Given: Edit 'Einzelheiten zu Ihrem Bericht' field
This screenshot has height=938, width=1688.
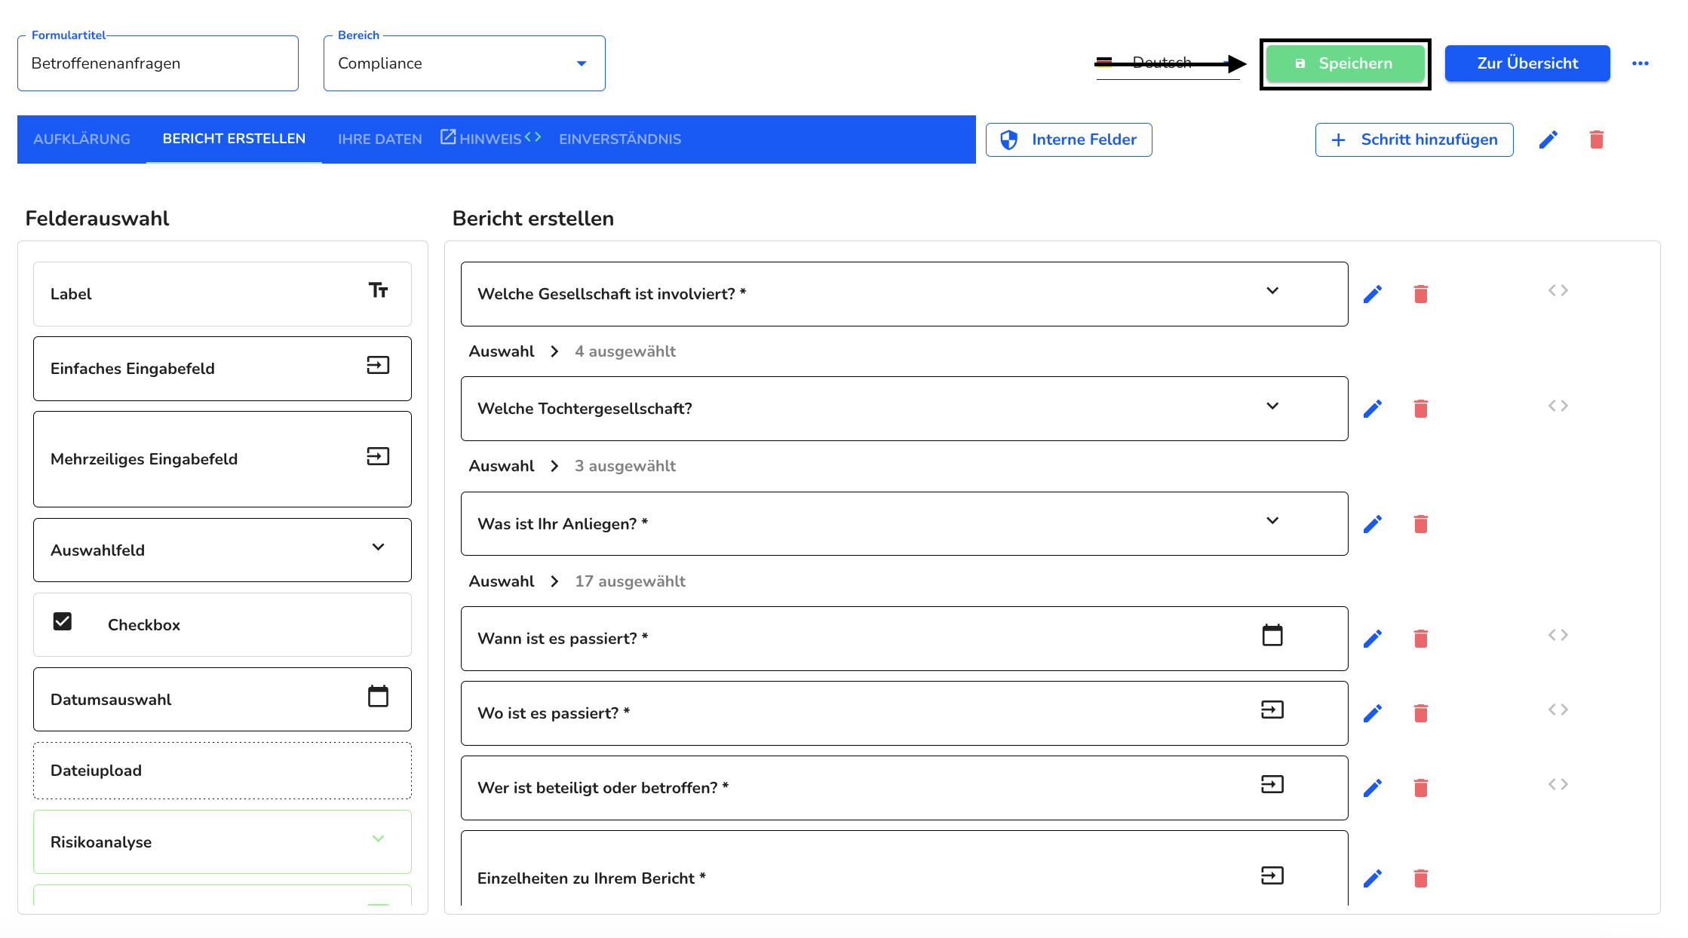Looking at the screenshot, I should point(1373,878).
